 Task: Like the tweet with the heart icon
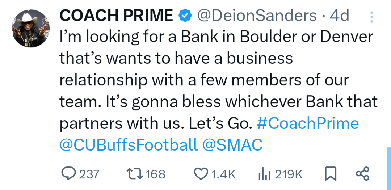(x=202, y=174)
